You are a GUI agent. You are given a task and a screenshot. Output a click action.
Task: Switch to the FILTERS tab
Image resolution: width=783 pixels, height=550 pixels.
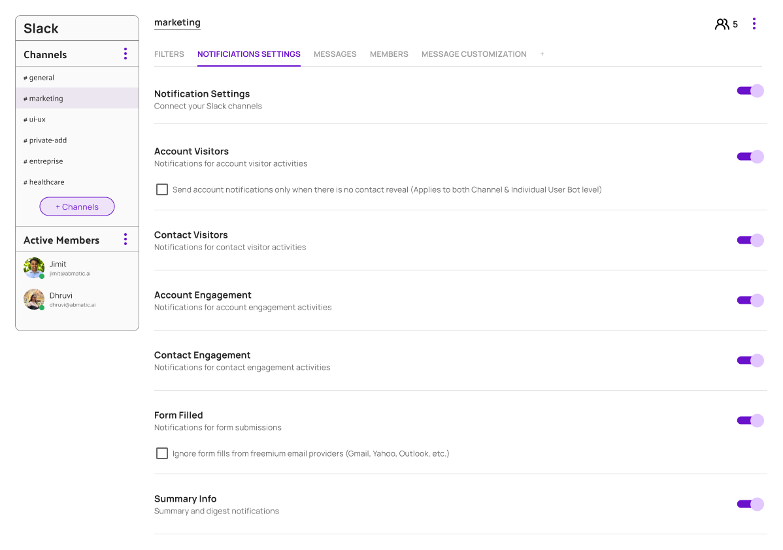(x=169, y=54)
